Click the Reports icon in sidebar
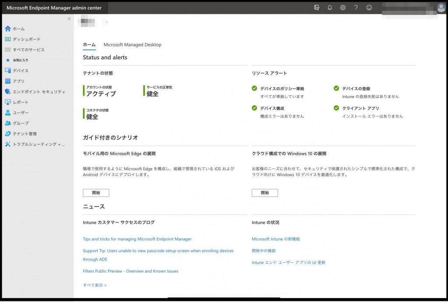The height and width of the screenshot is (302, 448). (x=8, y=102)
